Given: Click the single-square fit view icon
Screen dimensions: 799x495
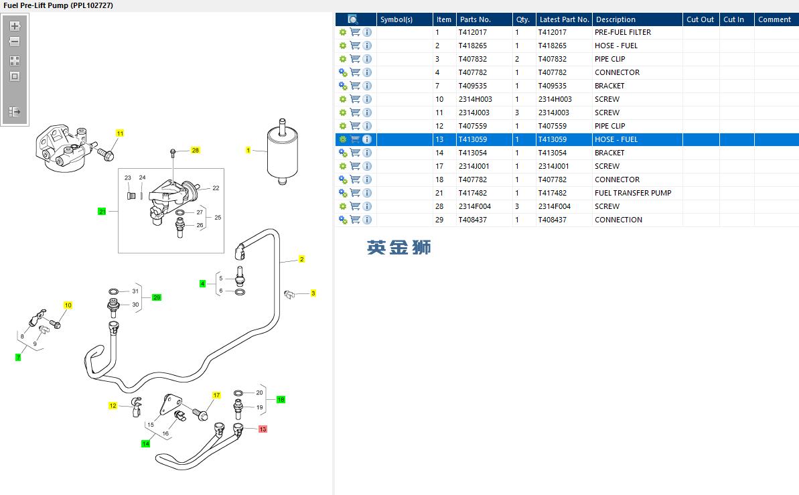Looking at the screenshot, I should (15, 76).
